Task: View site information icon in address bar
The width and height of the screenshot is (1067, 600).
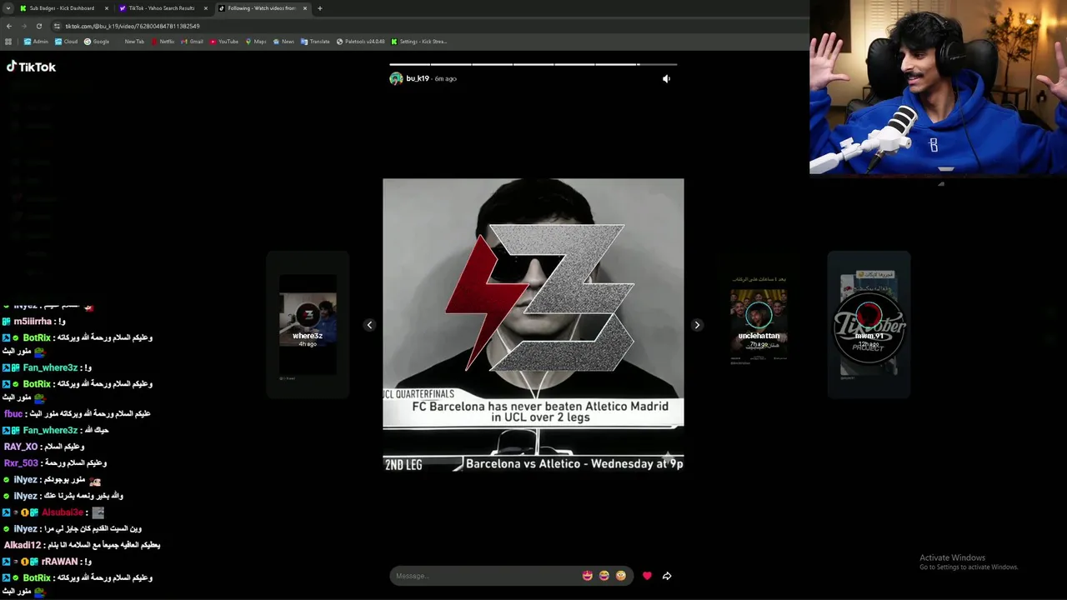Action: coord(57,26)
